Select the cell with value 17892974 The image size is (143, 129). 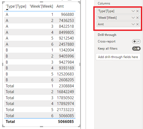coord(65,104)
